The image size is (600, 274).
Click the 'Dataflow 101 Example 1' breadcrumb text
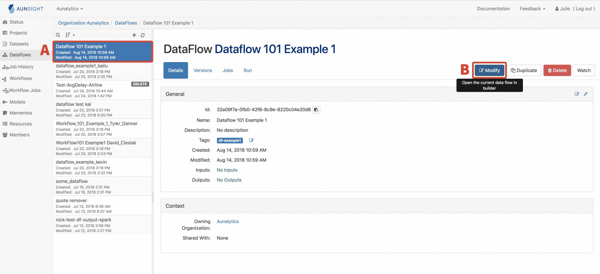point(168,23)
